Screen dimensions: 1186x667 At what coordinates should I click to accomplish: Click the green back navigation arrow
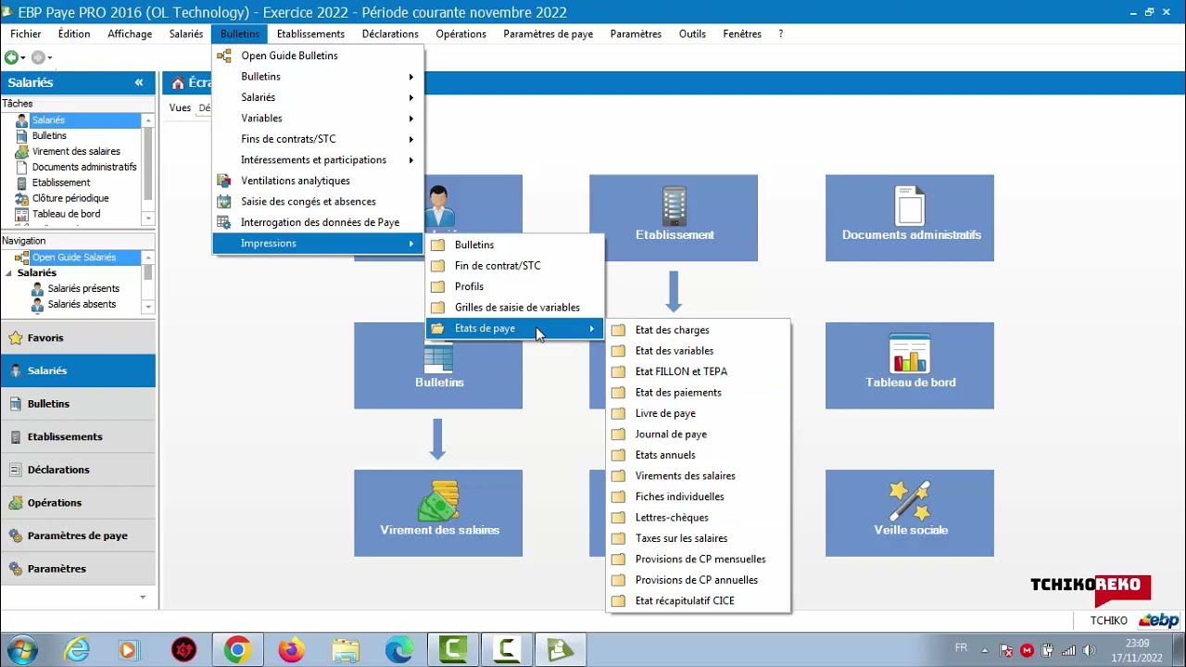[x=11, y=57]
